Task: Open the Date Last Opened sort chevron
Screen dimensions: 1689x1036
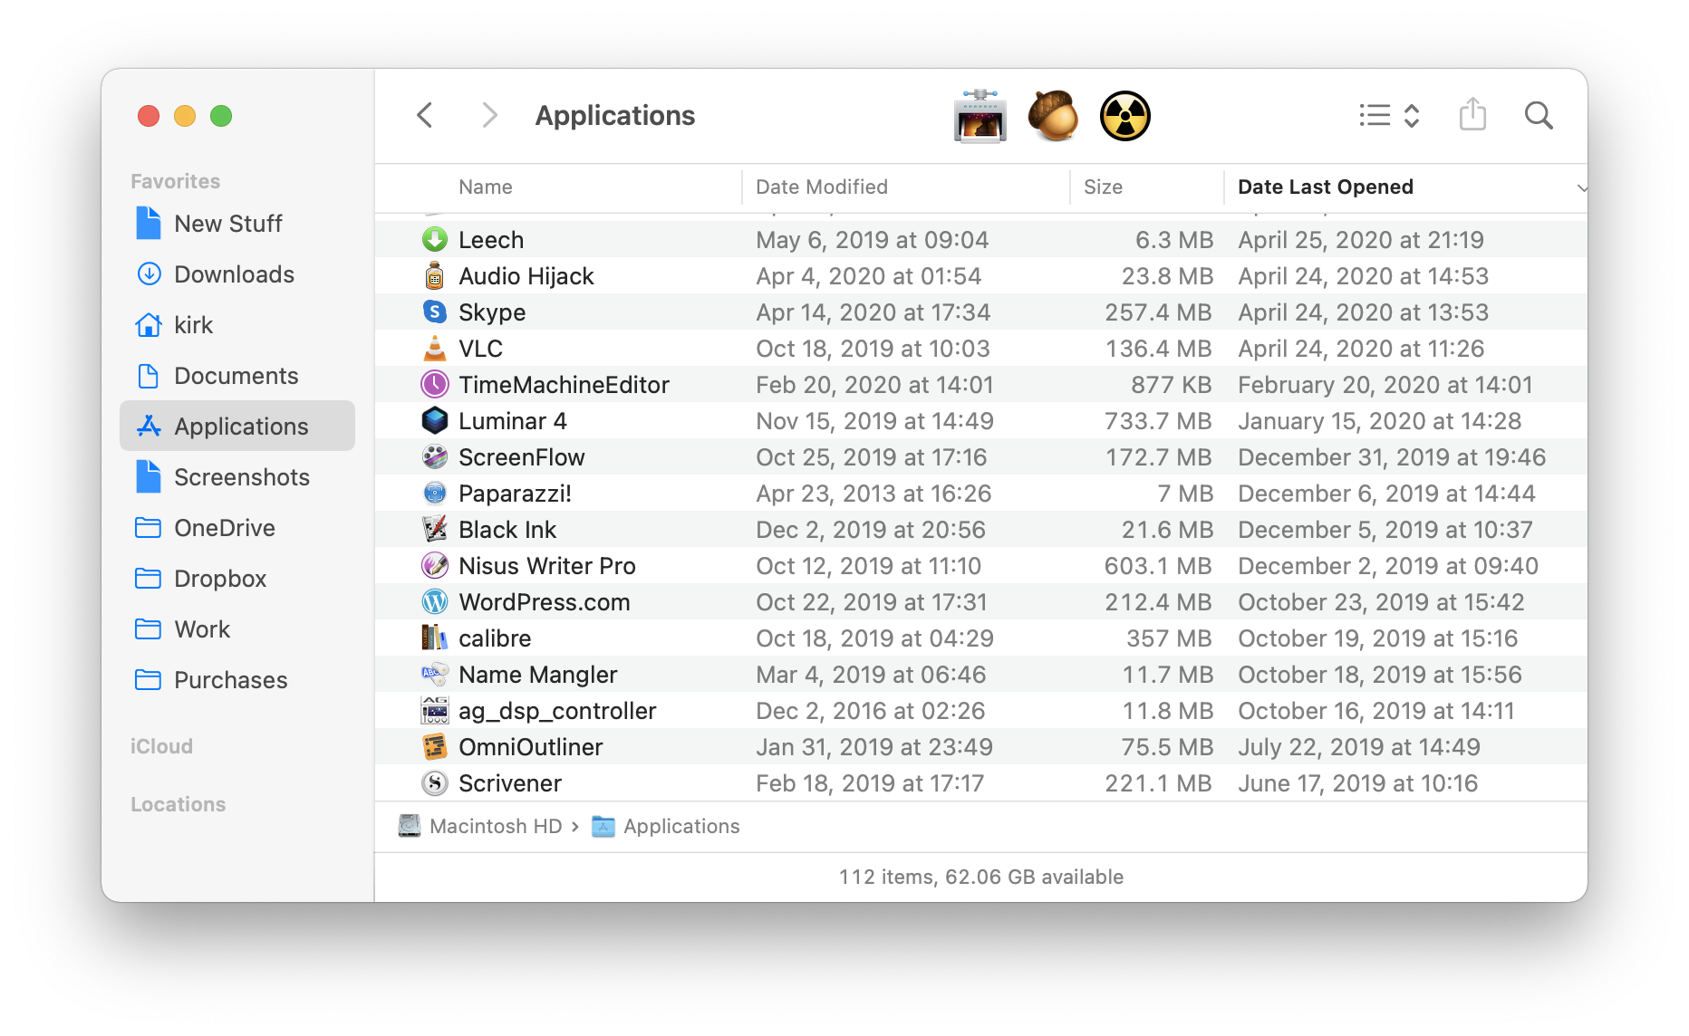Action: [x=1582, y=188]
